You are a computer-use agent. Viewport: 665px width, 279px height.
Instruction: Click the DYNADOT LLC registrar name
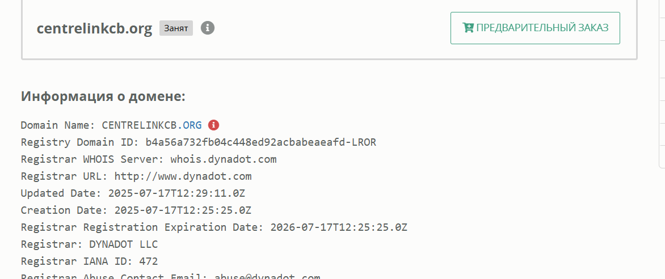(123, 244)
